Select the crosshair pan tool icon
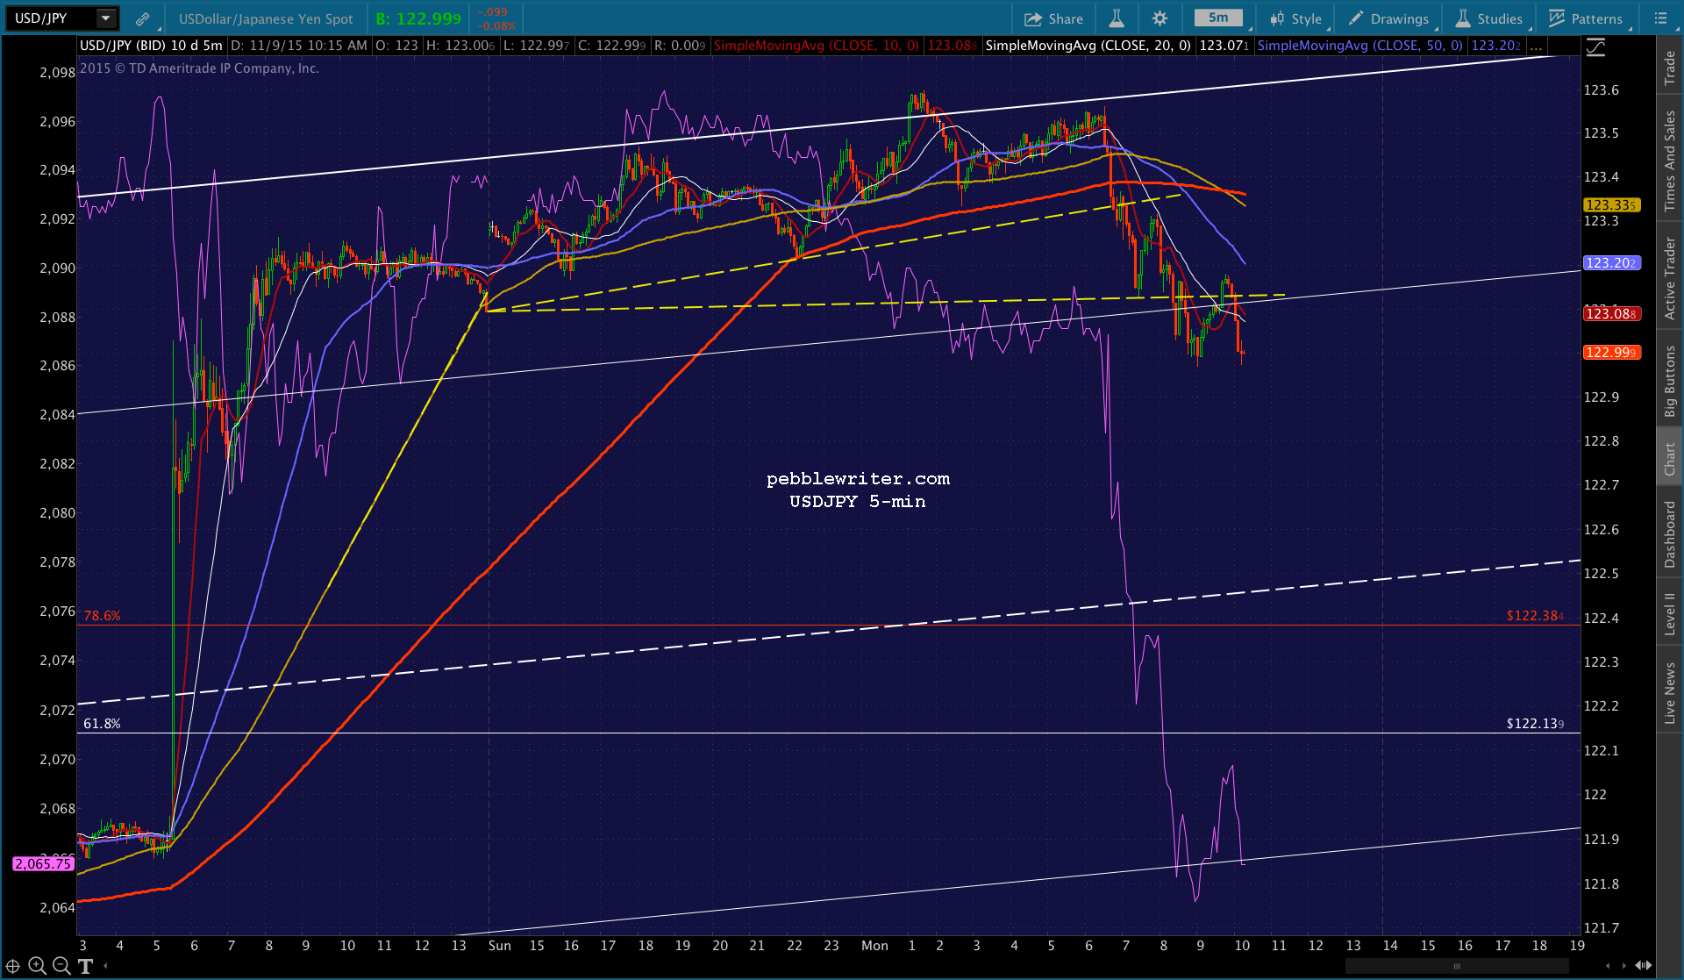The image size is (1684, 980). 13,966
